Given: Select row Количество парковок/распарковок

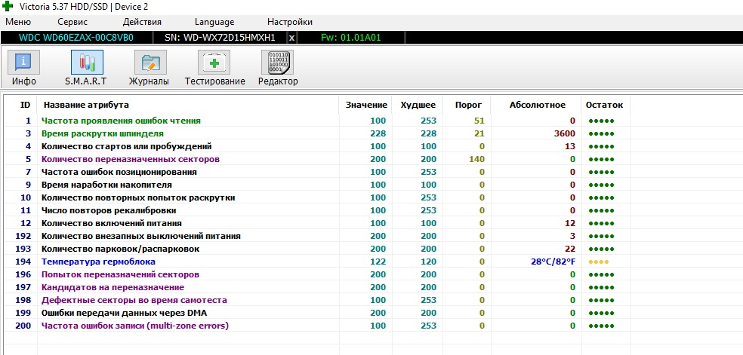Looking at the screenshot, I should (316, 248).
